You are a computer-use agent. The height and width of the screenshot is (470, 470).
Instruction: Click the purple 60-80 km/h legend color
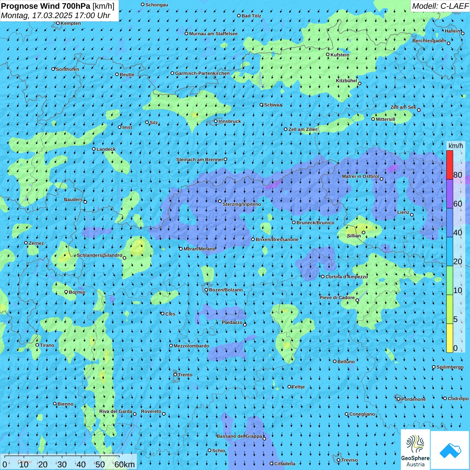point(450,194)
